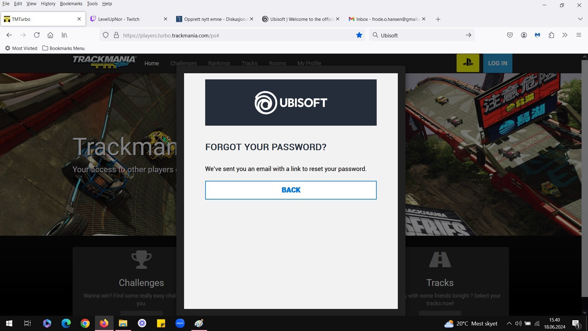Image resolution: width=588 pixels, height=331 pixels.
Task: Open Zoom from taskbar
Action: click(180, 323)
